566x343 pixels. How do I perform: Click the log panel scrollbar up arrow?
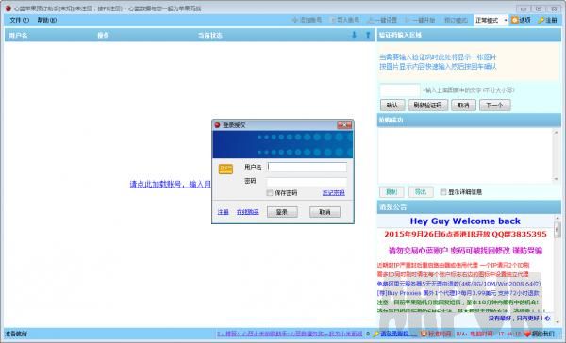point(557,132)
